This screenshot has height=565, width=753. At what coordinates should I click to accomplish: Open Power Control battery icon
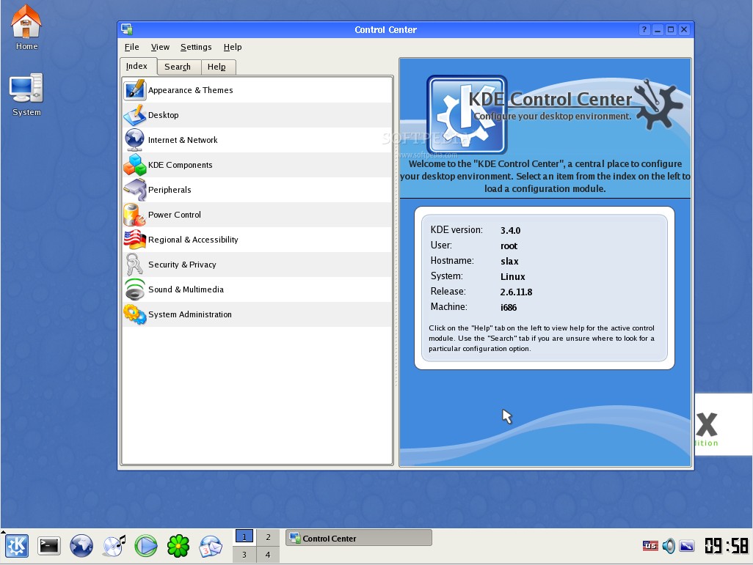134,215
